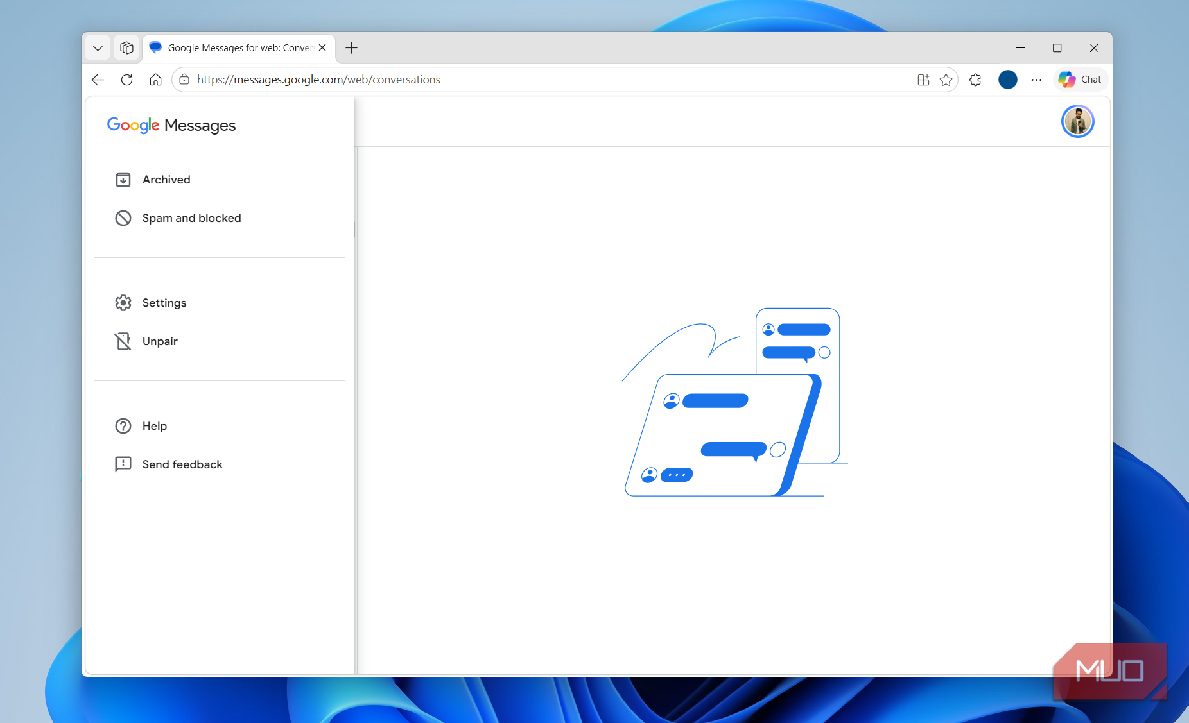Open Google account profile picture
Screen dimensions: 1189x723
click(x=1078, y=122)
